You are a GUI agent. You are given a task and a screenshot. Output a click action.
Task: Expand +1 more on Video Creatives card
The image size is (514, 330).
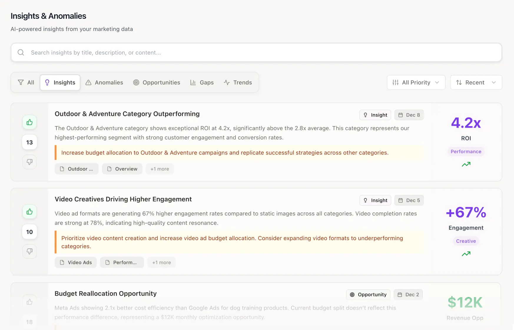click(x=162, y=263)
